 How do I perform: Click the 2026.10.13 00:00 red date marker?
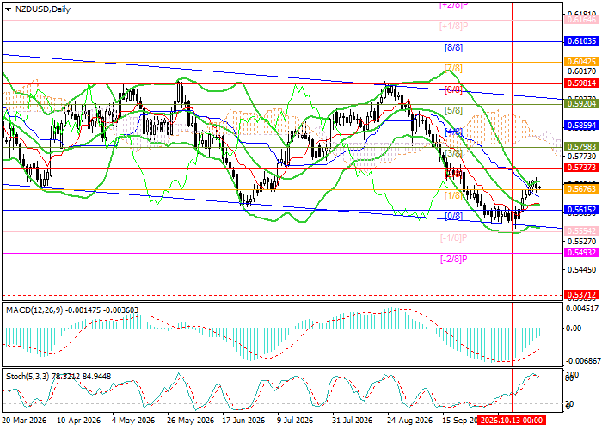[512, 421]
